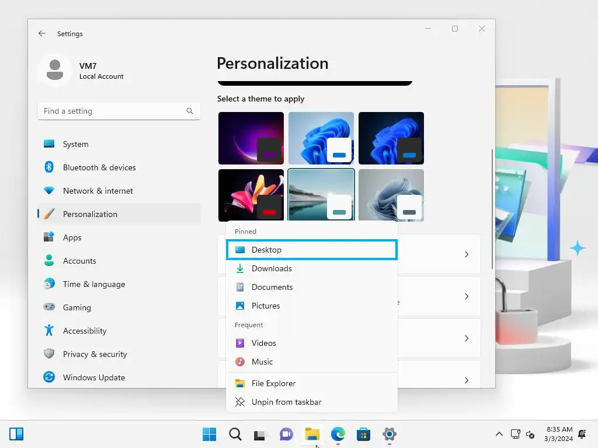The height and width of the screenshot is (448, 598).
Task: Open the Widgets panel icon
Action: [16, 434]
